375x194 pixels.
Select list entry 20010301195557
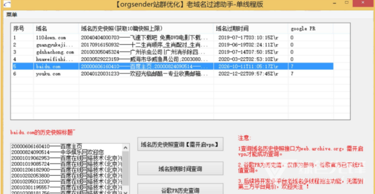pyautogui.click(x=66, y=187)
